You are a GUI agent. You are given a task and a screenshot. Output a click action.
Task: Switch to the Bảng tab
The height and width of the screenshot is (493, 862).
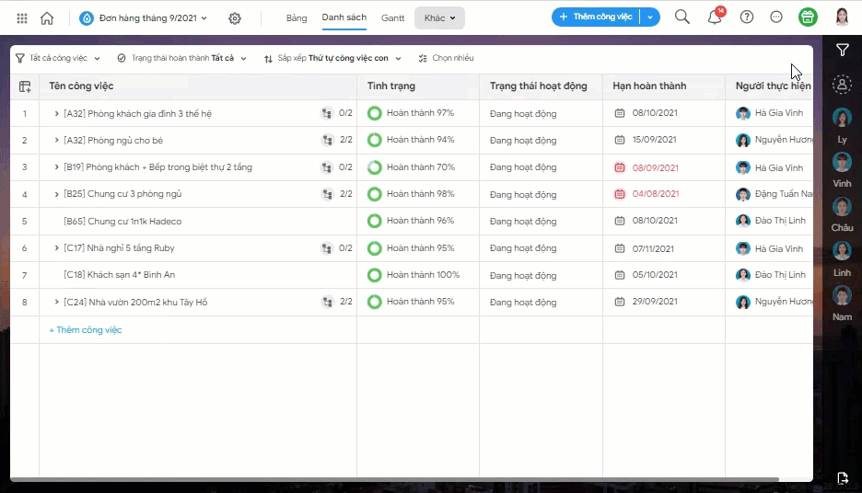[x=297, y=18]
